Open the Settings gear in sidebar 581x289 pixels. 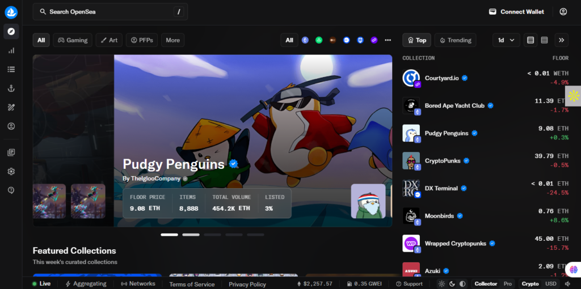pos(11,171)
